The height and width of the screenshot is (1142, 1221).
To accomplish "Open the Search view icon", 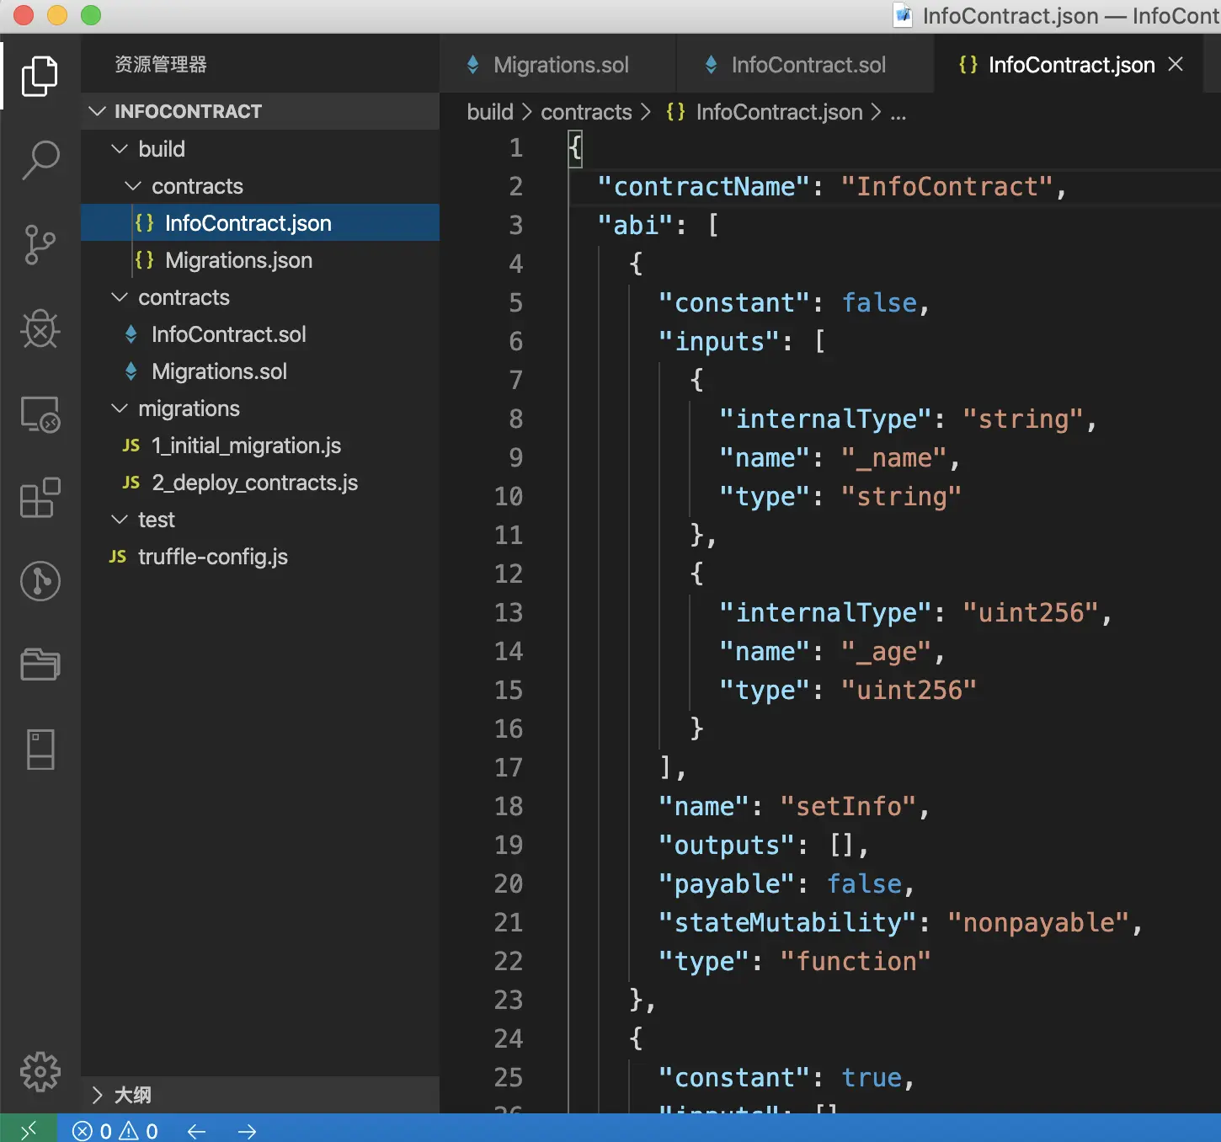I will point(40,159).
